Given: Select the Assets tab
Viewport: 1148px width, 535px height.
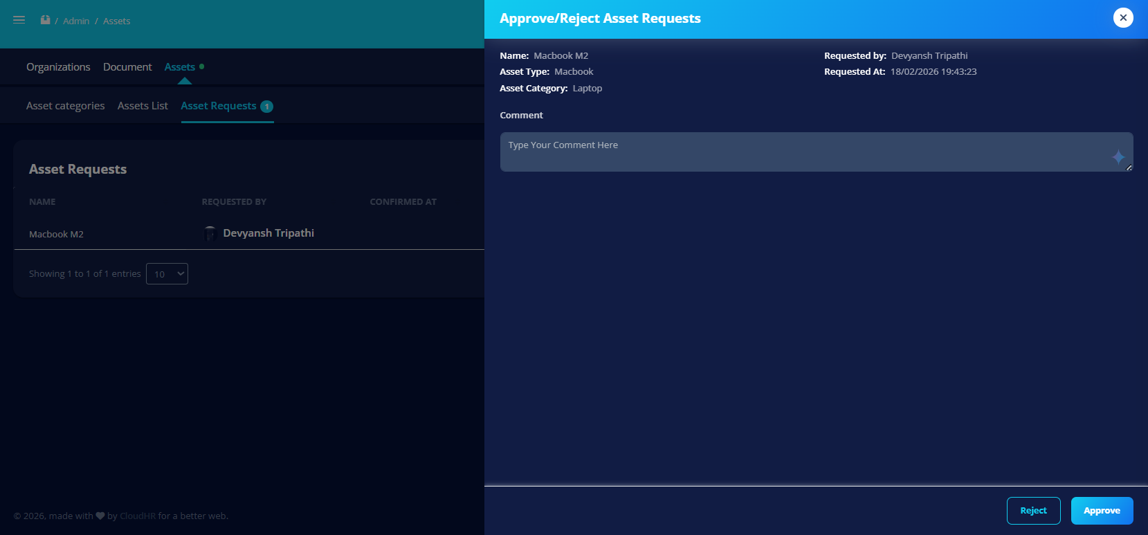Looking at the screenshot, I should click(x=180, y=67).
